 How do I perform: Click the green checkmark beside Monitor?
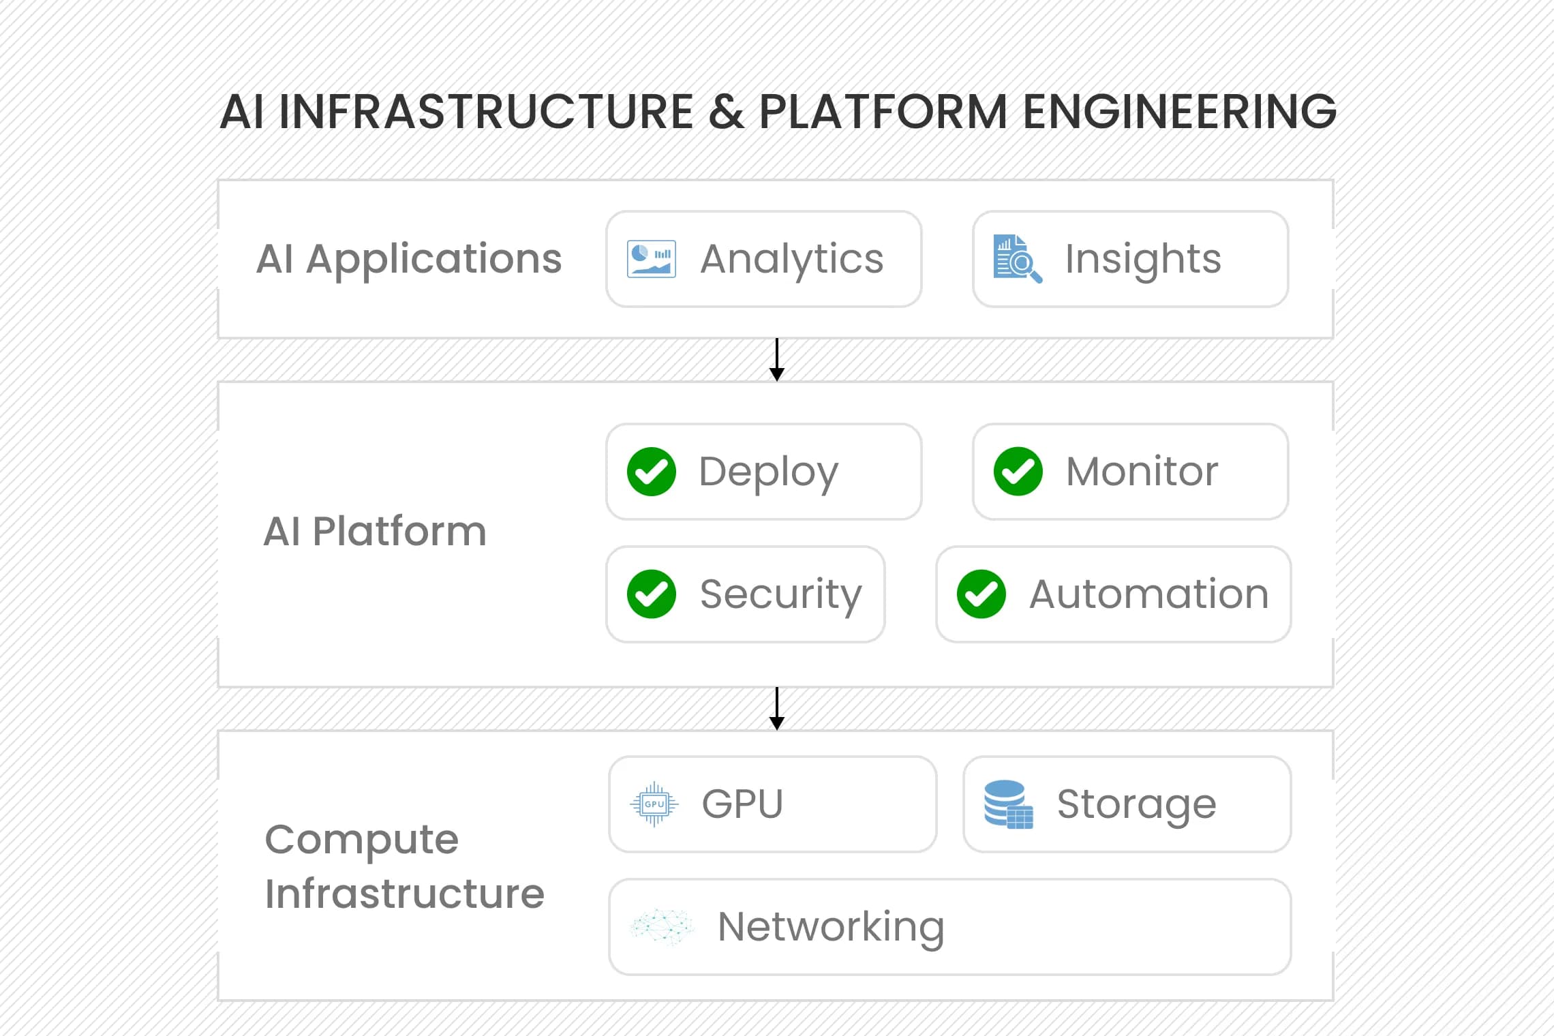(x=1018, y=472)
